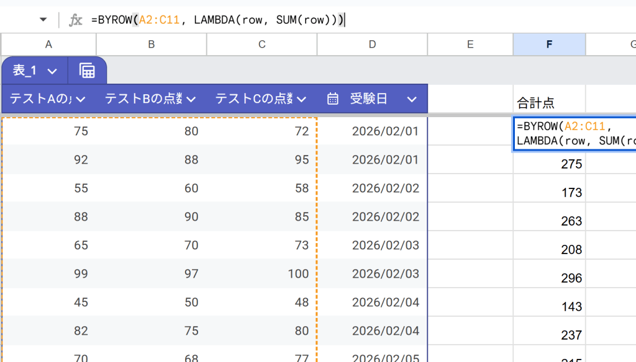Select cell with value 99
This screenshot has height=362, width=636.
click(49, 274)
